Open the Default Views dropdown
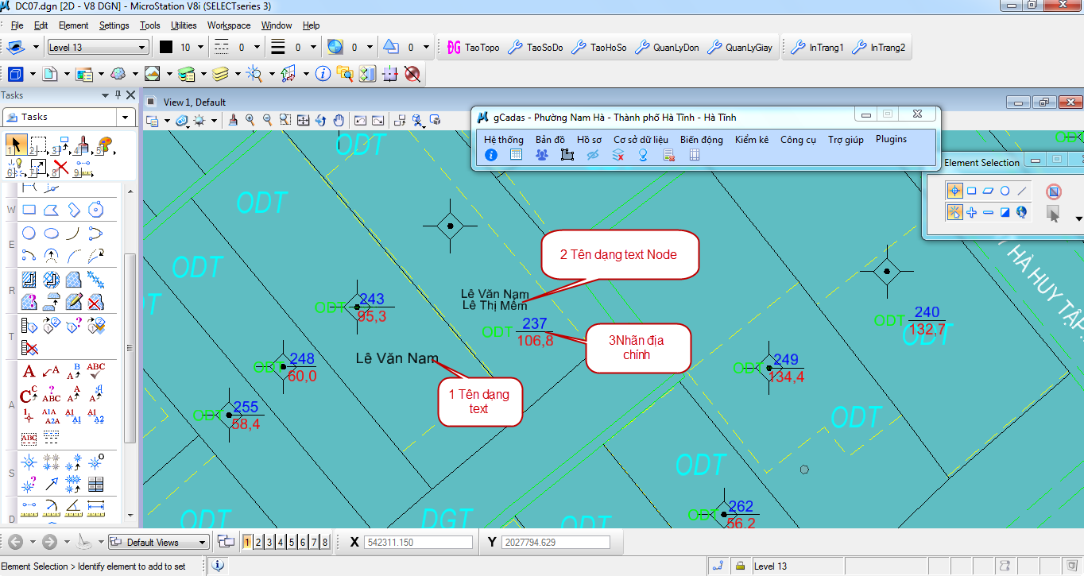The image size is (1084, 576). 203,543
